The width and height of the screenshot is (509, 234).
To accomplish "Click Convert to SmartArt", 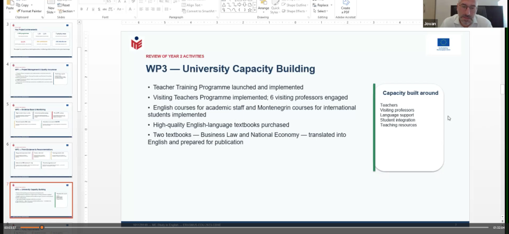I will click(199, 11).
